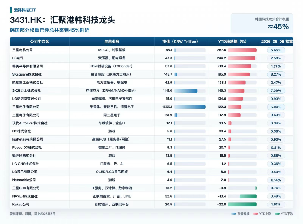Screen dimensions: 303x224
Task: Select the LG伊诺特有限公司 company name
Action: click(26, 99)
